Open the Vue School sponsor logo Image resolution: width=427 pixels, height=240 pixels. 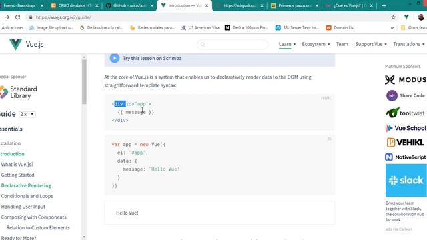click(x=406, y=128)
